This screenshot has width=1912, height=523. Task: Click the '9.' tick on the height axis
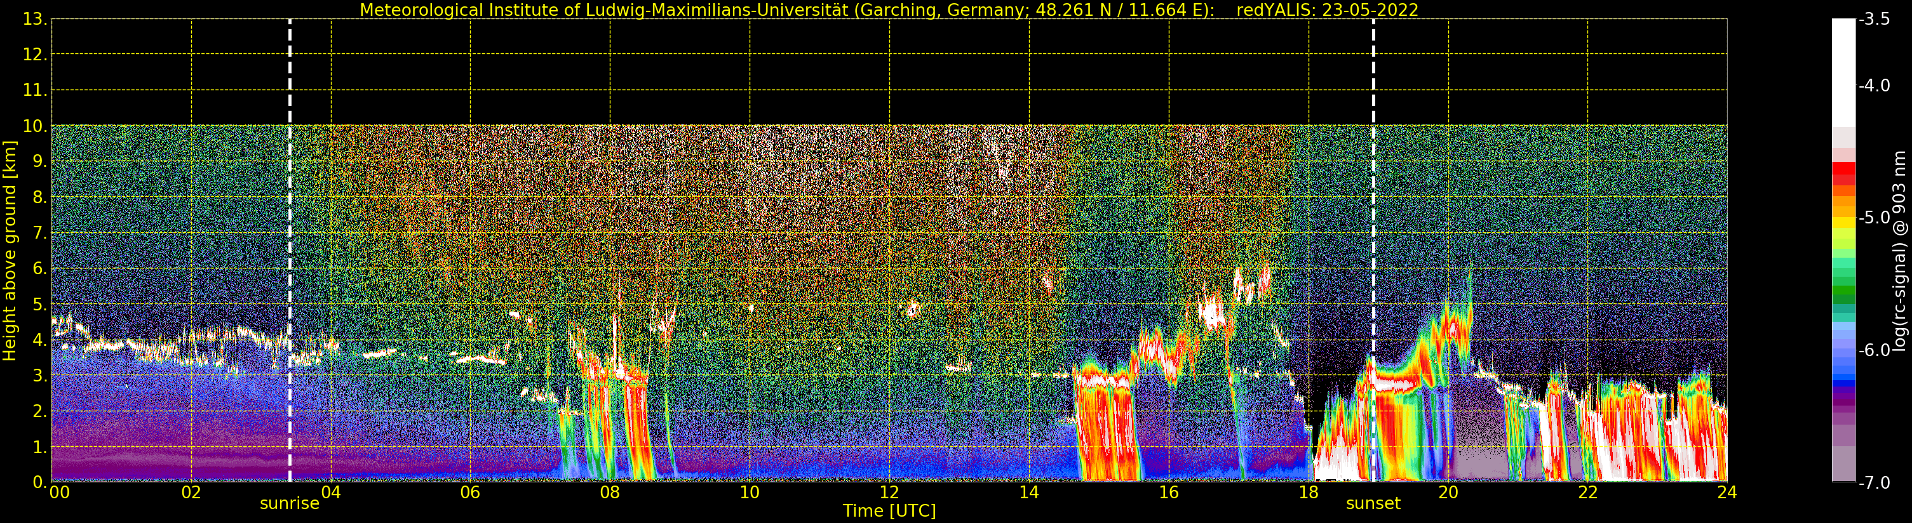coord(39,162)
